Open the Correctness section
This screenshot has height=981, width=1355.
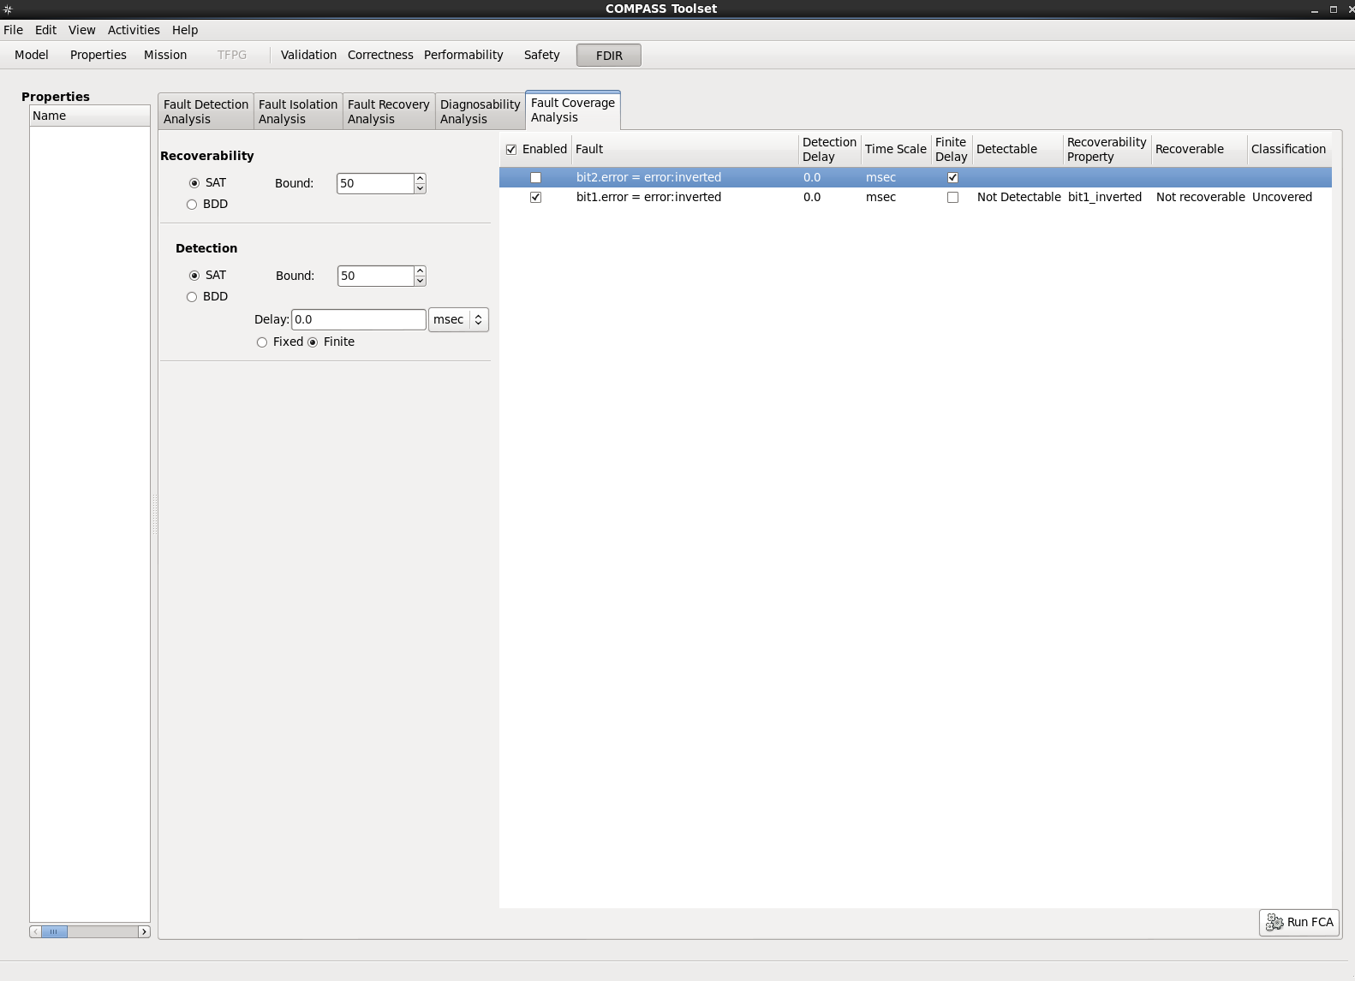380,55
